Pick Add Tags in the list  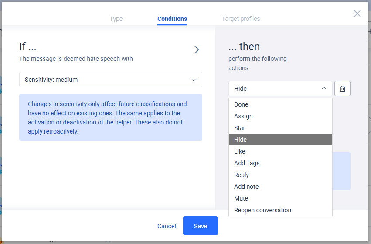pyautogui.click(x=280, y=163)
